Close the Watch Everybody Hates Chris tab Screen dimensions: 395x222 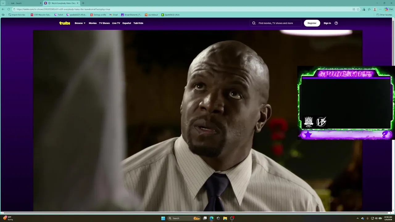click(x=78, y=3)
